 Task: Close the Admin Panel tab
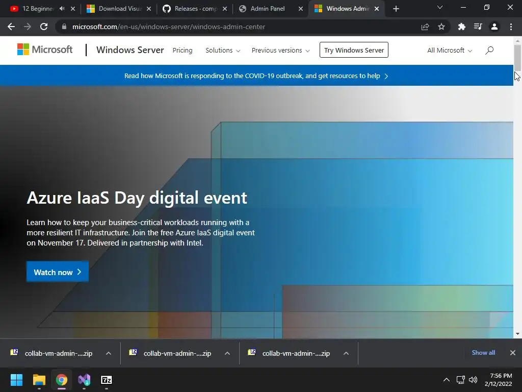301,9
